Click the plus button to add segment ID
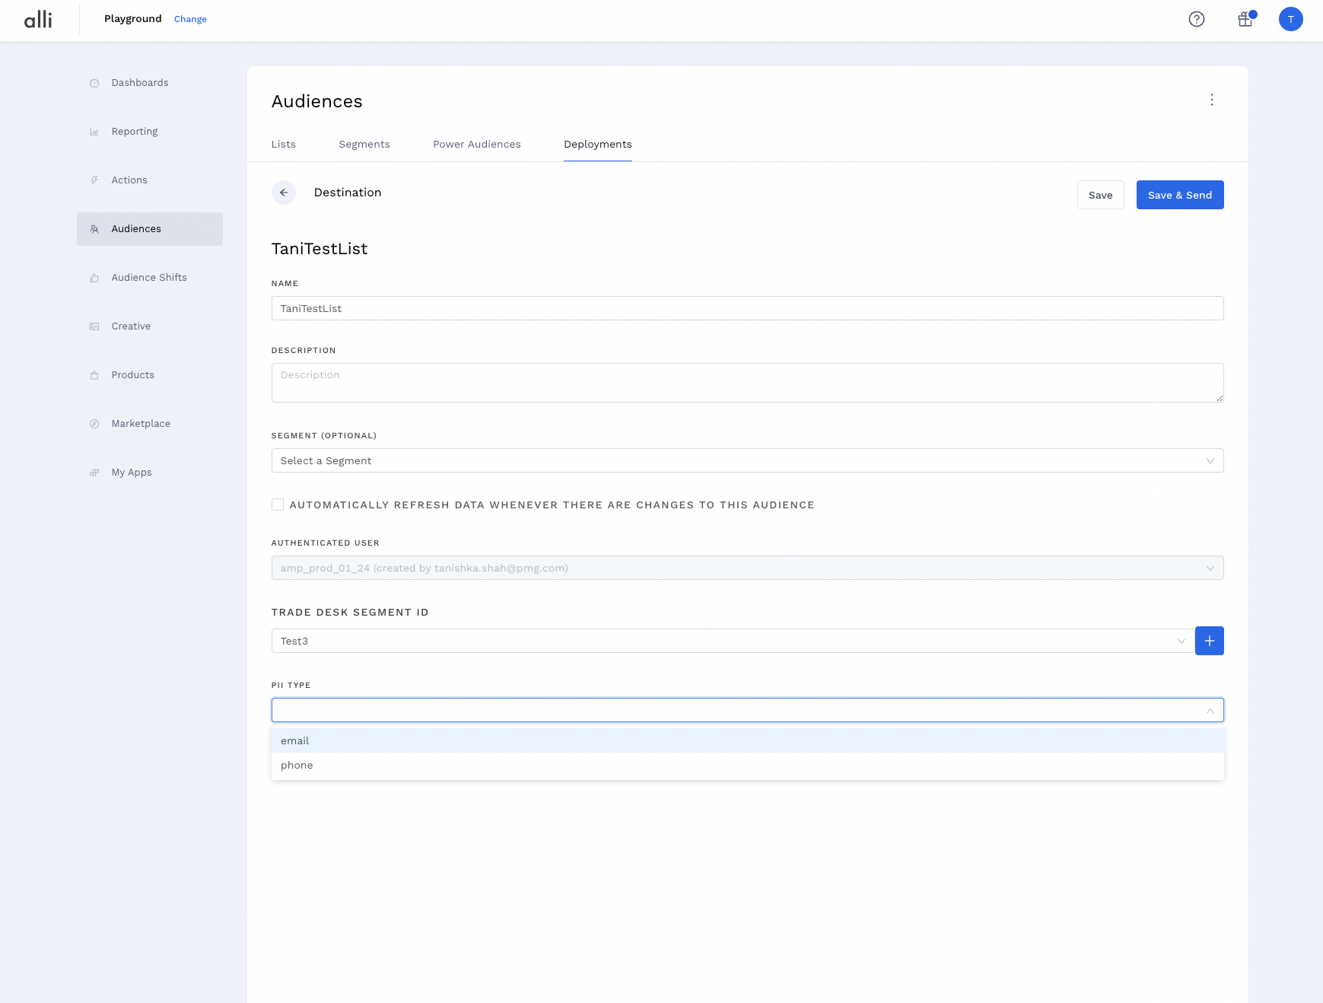Viewport: 1323px width, 1003px height. tap(1209, 641)
